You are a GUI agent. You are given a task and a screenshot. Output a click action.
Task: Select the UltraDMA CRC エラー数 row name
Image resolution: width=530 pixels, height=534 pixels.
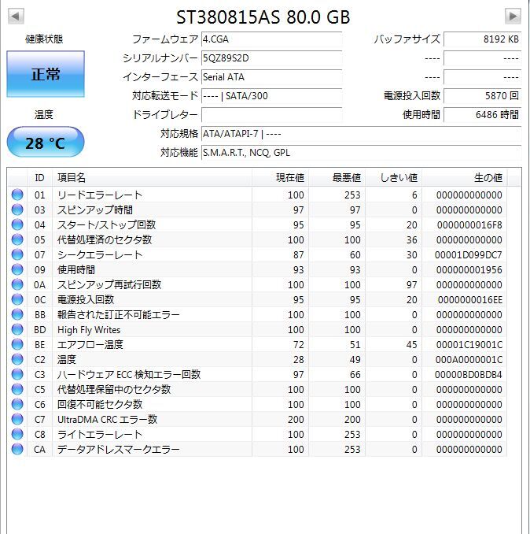point(107,420)
